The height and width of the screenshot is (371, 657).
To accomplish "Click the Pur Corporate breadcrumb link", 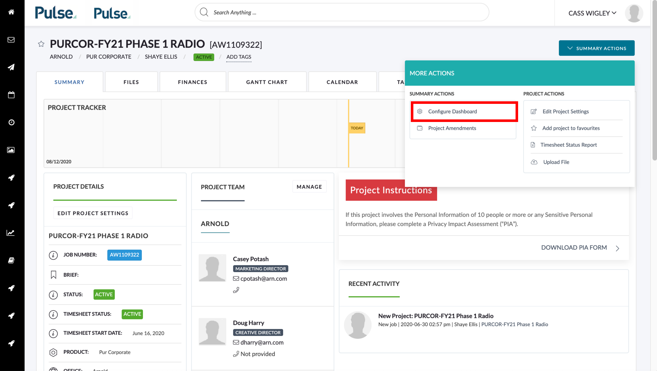I will pyautogui.click(x=109, y=57).
